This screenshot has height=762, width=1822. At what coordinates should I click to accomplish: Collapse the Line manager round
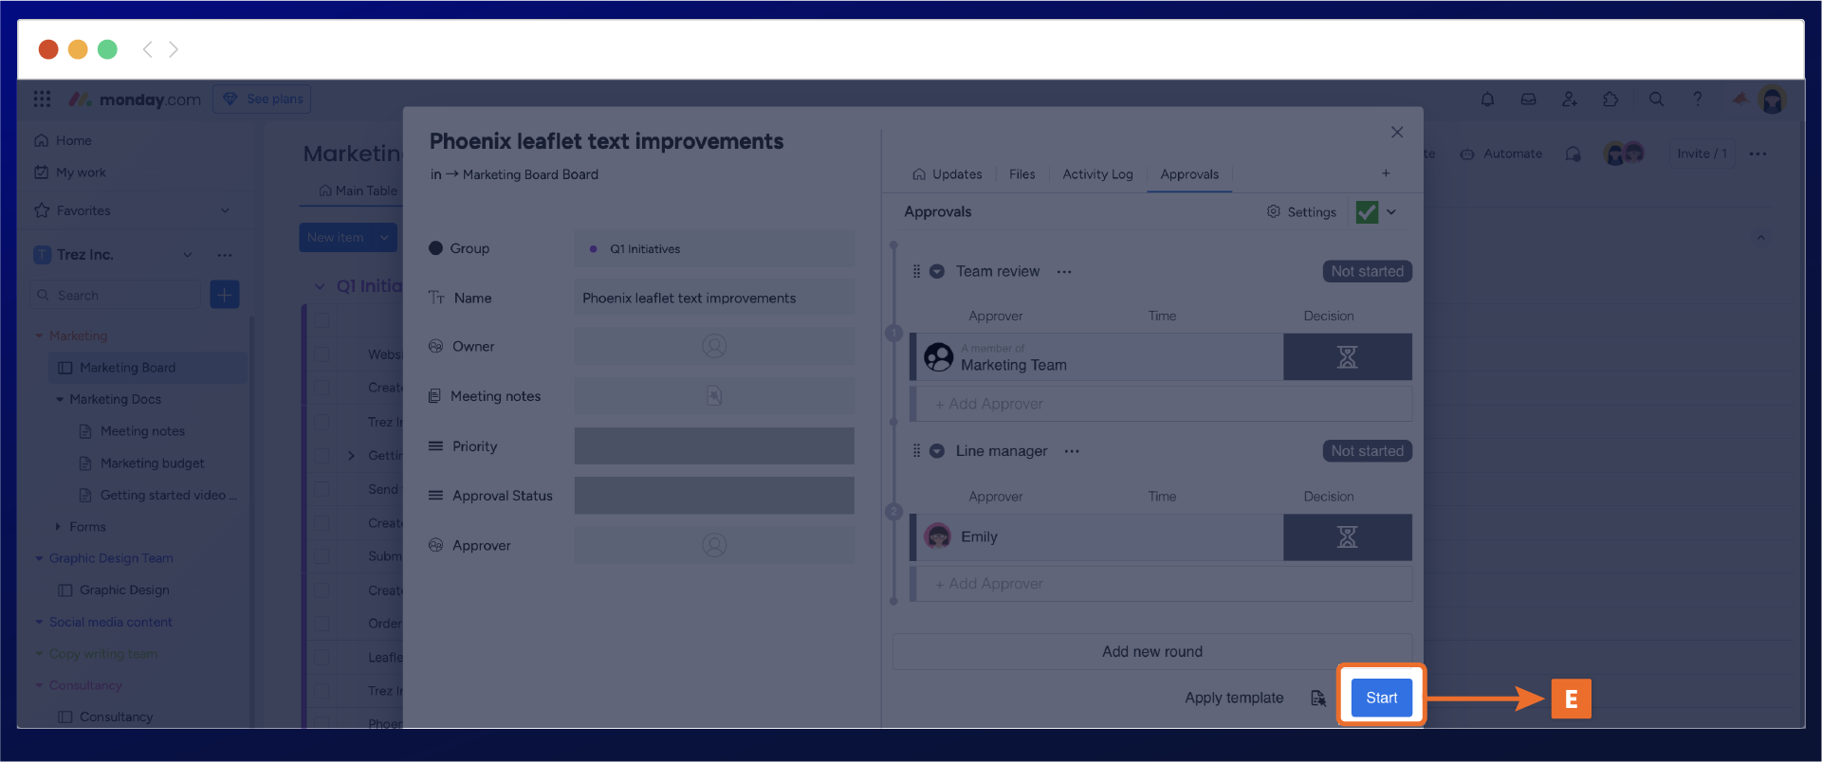click(937, 452)
